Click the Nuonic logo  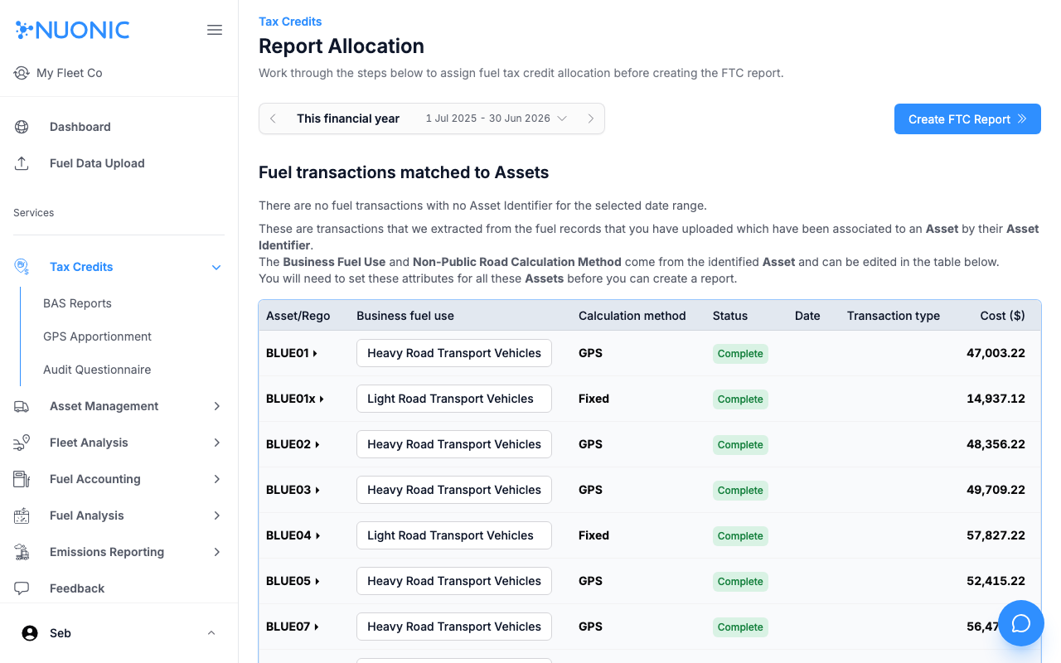pos(73,30)
